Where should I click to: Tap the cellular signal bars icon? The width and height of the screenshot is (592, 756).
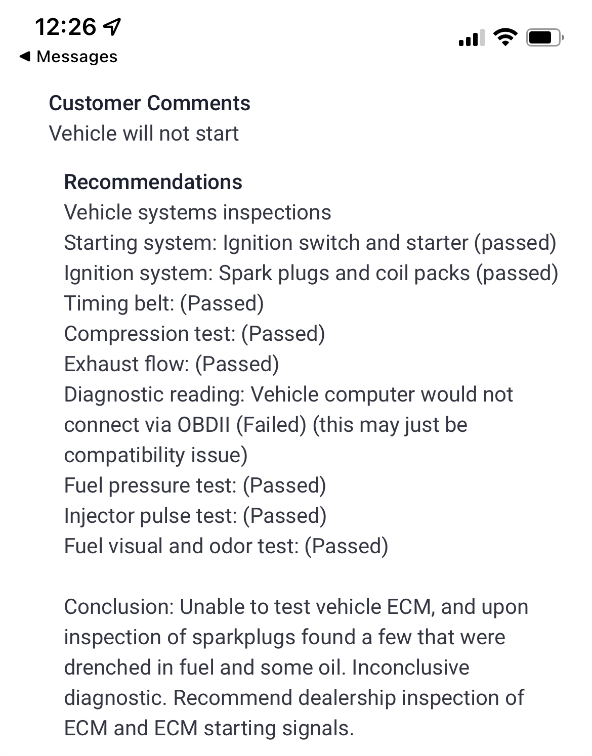[471, 38]
